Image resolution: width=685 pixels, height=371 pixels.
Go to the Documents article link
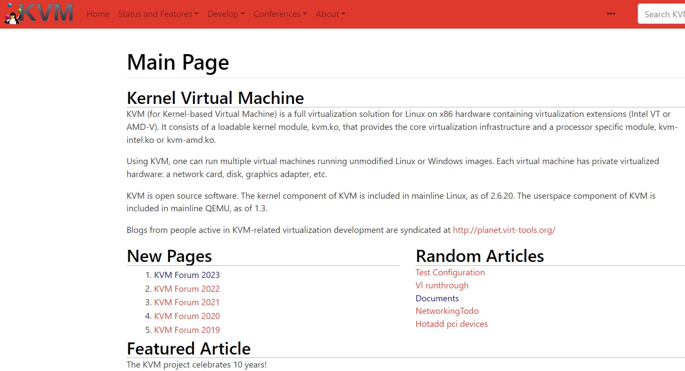coord(437,298)
